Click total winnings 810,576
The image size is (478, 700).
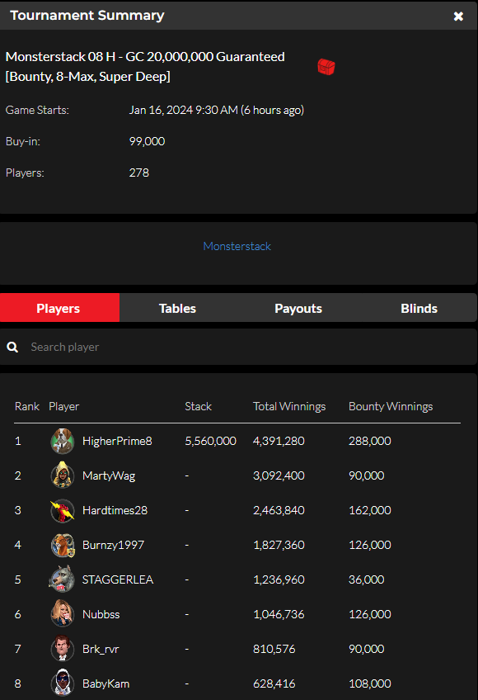point(274,649)
